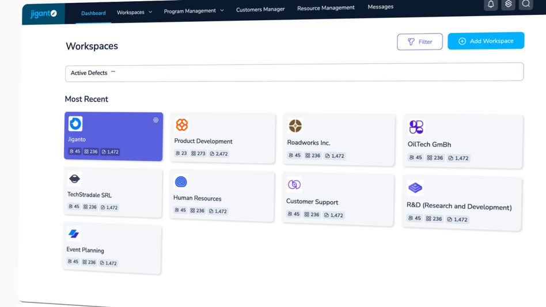Open the Jiganto workspace card
Image resolution: width=546 pixels, height=307 pixels.
tap(113, 137)
